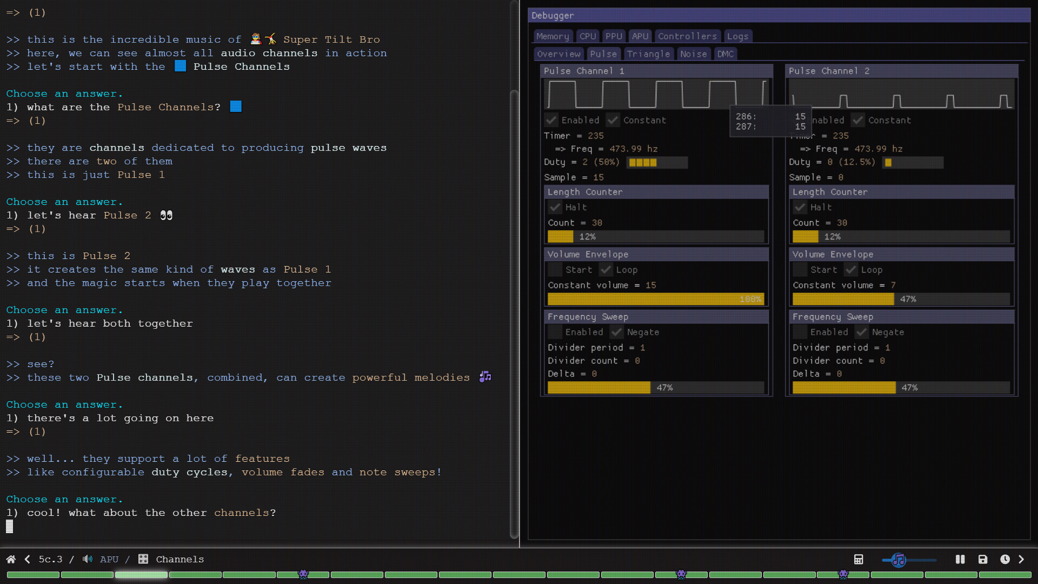Open the calculator icon at bottom right
The width and height of the screenshot is (1038, 584).
click(x=859, y=560)
